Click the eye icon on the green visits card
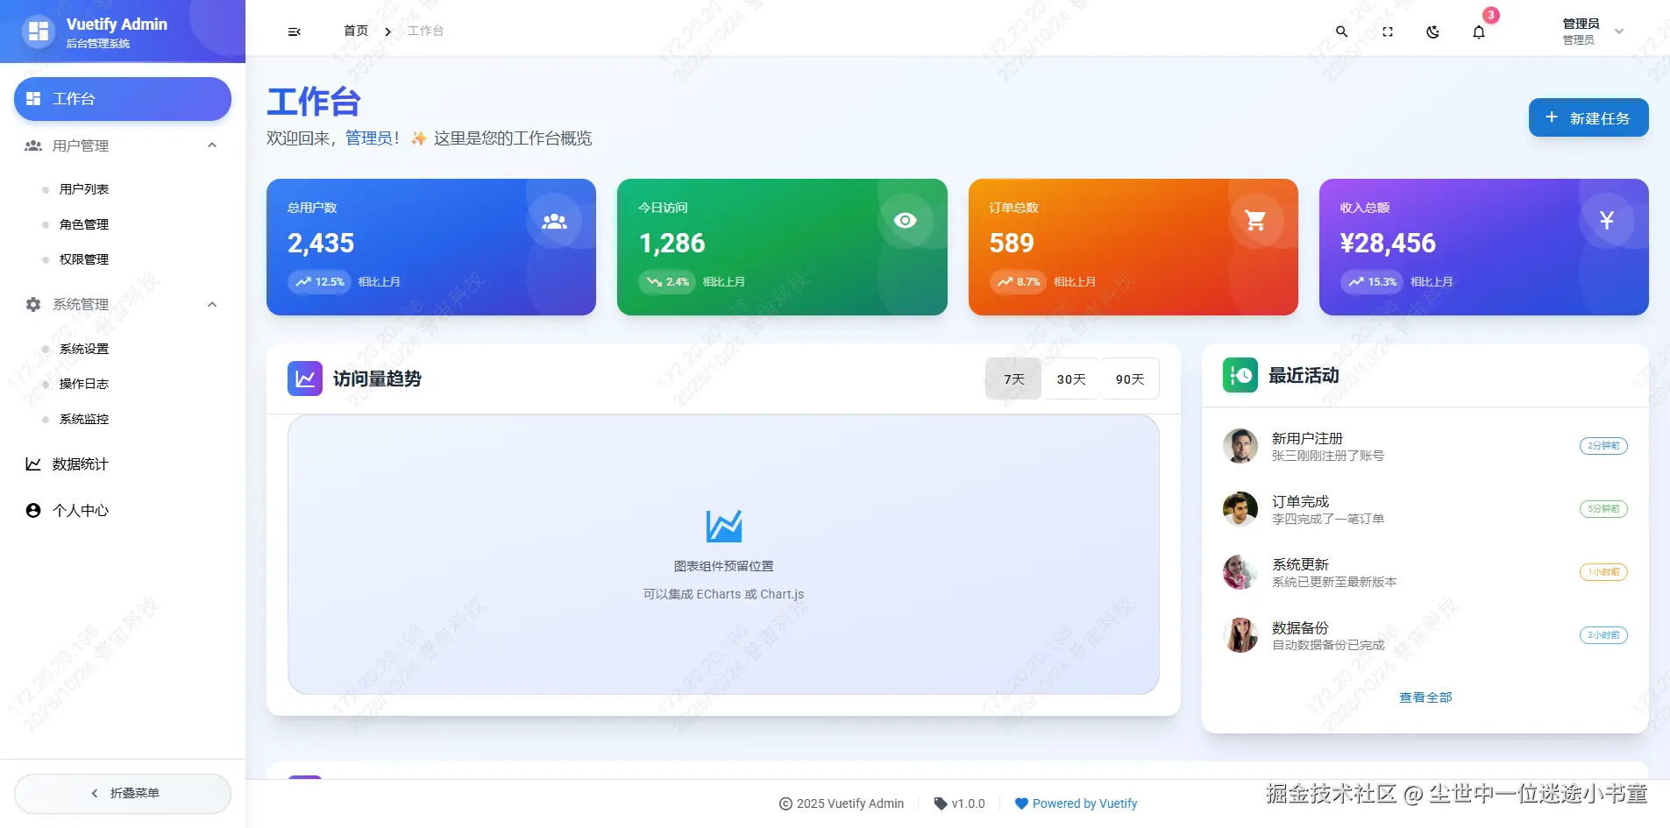The height and width of the screenshot is (828, 1670). pyautogui.click(x=906, y=220)
